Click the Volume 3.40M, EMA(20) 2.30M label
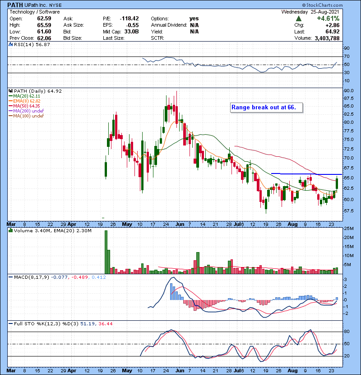This screenshot has height=375, width=361. (x=52, y=230)
